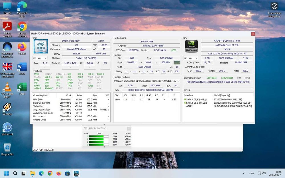Show hidden system tray icons chevron
The image size is (285, 178).
pos(244,173)
